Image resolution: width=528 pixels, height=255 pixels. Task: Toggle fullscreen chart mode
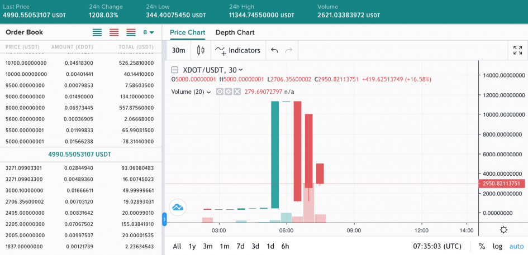[x=517, y=50]
